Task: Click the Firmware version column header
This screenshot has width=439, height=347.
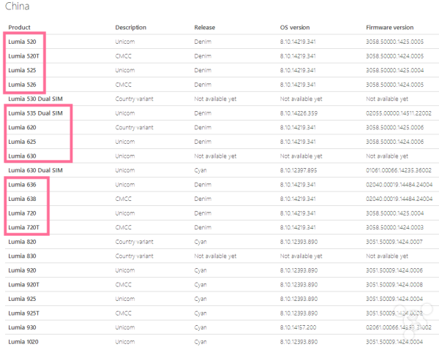Action: tap(390, 28)
